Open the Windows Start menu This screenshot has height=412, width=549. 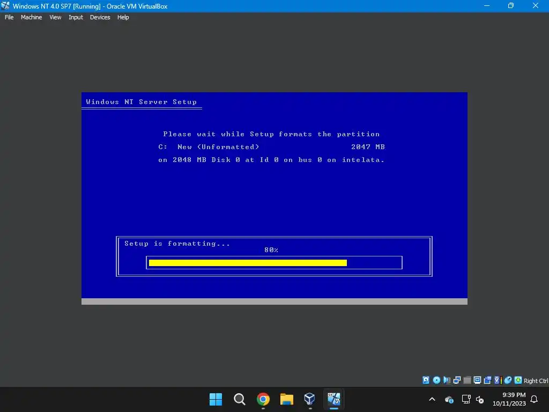point(216,399)
